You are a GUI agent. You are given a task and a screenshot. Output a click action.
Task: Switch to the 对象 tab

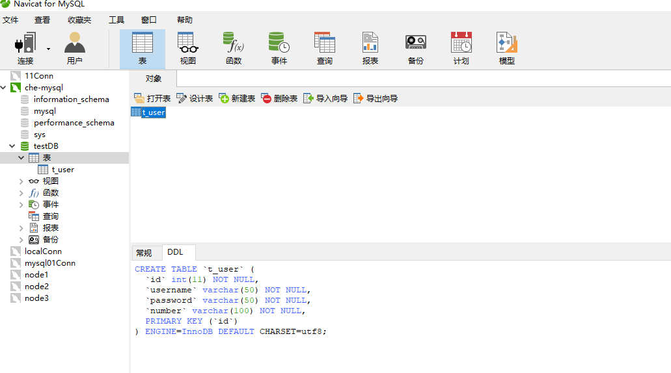pyautogui.click(x=153, y=79)
